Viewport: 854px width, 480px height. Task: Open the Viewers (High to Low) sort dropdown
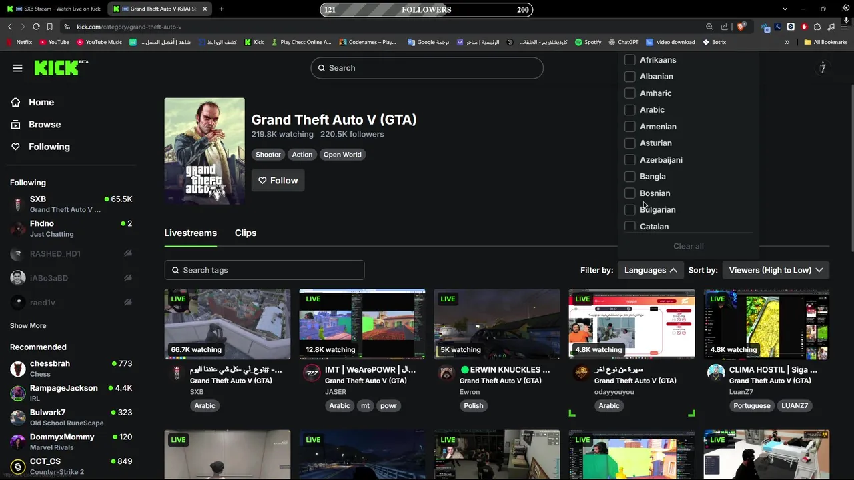tap(776, 270)
